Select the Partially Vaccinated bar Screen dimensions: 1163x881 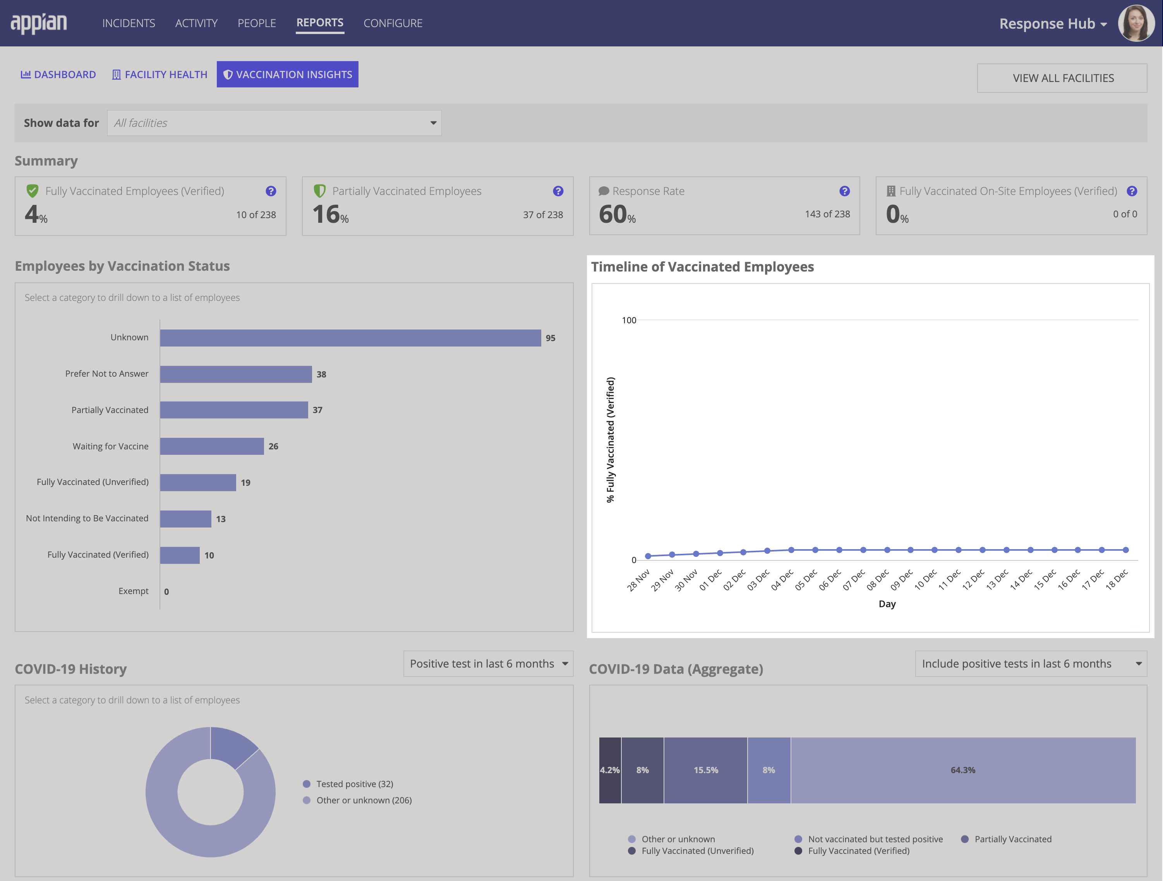coord(234,410)
